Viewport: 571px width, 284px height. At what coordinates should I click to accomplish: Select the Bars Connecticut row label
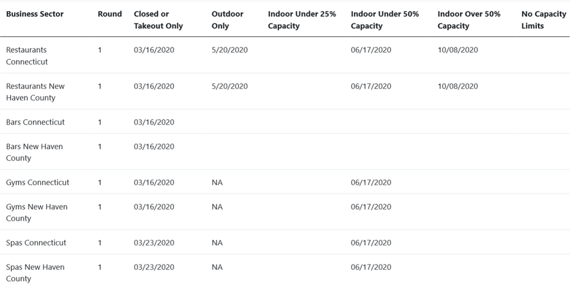coord(35,122)
